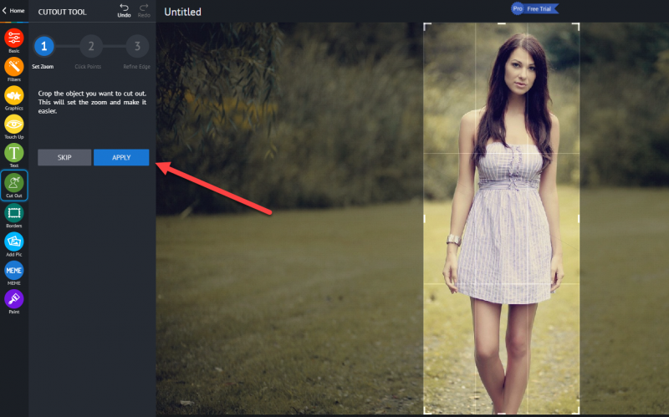Viewport: 669px width, 417px height.
Task: Click the Redo arrow icon
Action: coord(144,8)
